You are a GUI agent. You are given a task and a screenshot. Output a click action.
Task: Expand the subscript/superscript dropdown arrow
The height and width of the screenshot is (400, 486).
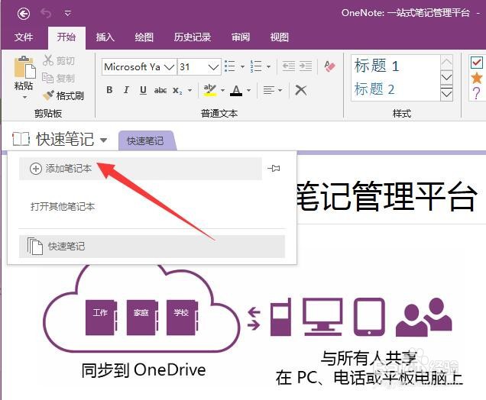[x=190, y=90]
